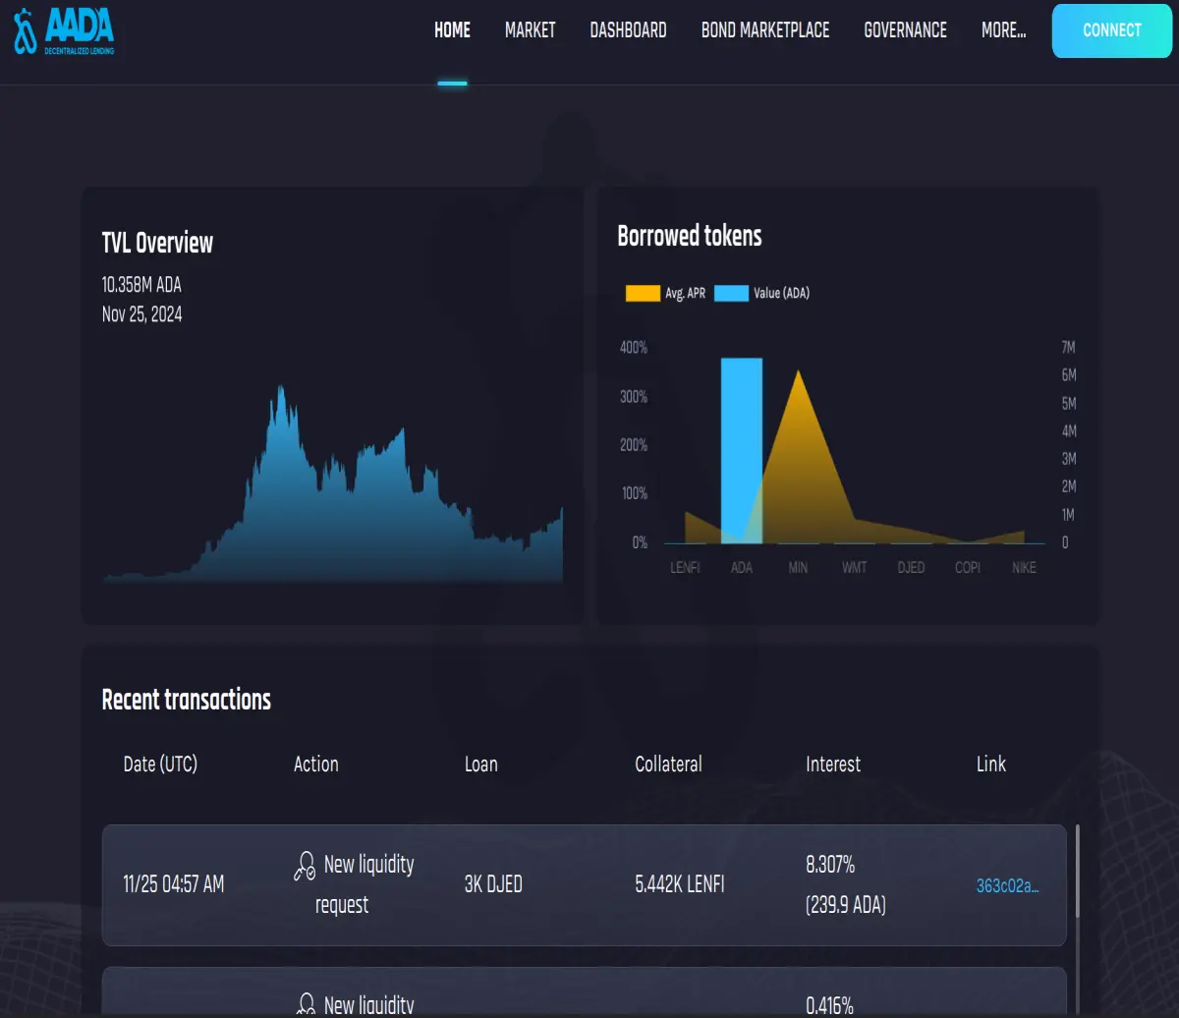Click the DJED axis label
Image resolution: width=1179 pixels, height=1018 pixels.
tap(911, 568)
